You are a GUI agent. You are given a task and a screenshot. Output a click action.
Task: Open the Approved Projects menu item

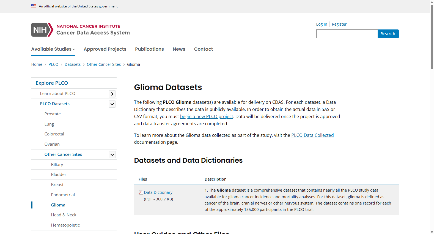click(105, 49)
